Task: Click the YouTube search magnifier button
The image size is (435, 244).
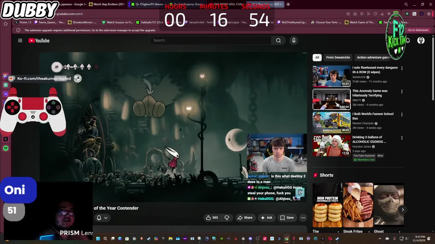Action: pyautogui.click(x=278, y=40)
